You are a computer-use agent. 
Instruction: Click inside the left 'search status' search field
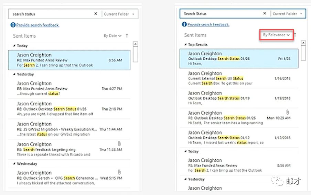[x=52, y=14]
